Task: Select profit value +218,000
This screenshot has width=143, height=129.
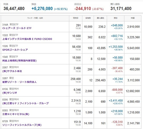Action: point(117,111)
